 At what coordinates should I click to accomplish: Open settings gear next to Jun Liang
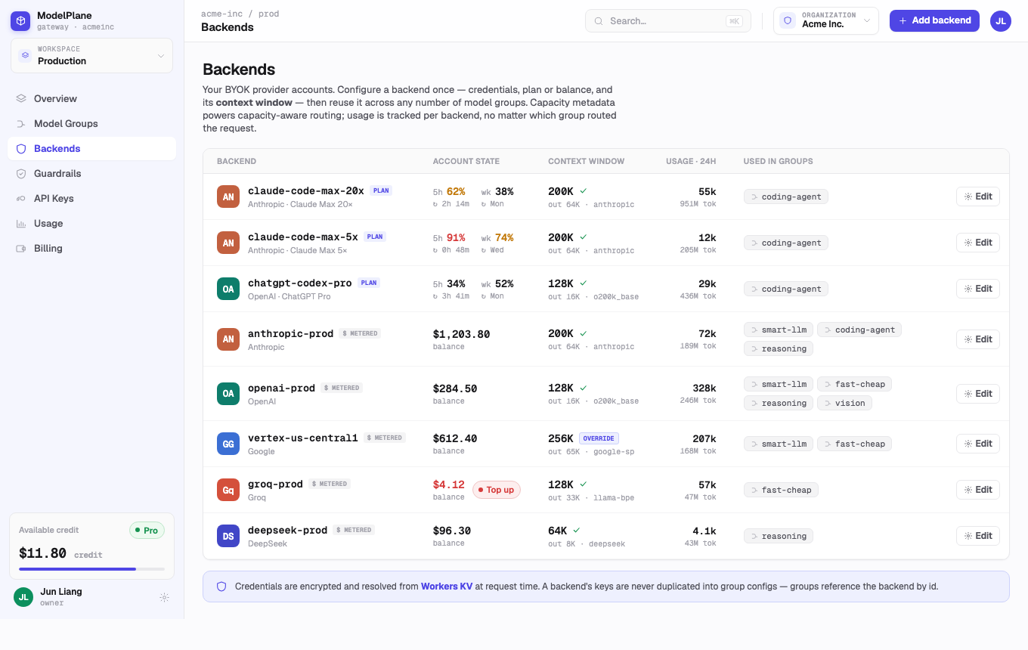tap(164, 597)
